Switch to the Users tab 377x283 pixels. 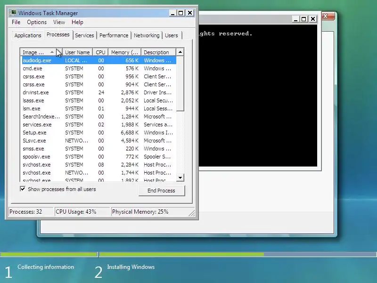coord(172,35)
